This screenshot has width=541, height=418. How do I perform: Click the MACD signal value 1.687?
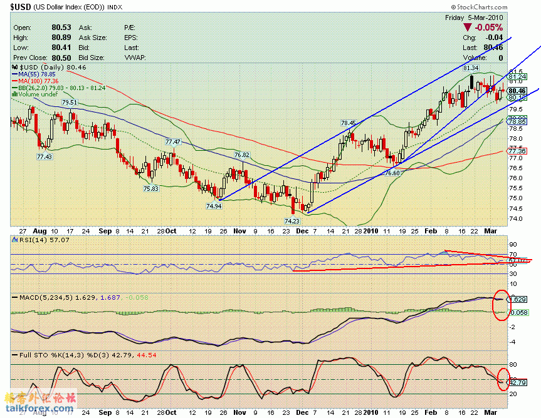pyautogui.click(x=110, y=297)
